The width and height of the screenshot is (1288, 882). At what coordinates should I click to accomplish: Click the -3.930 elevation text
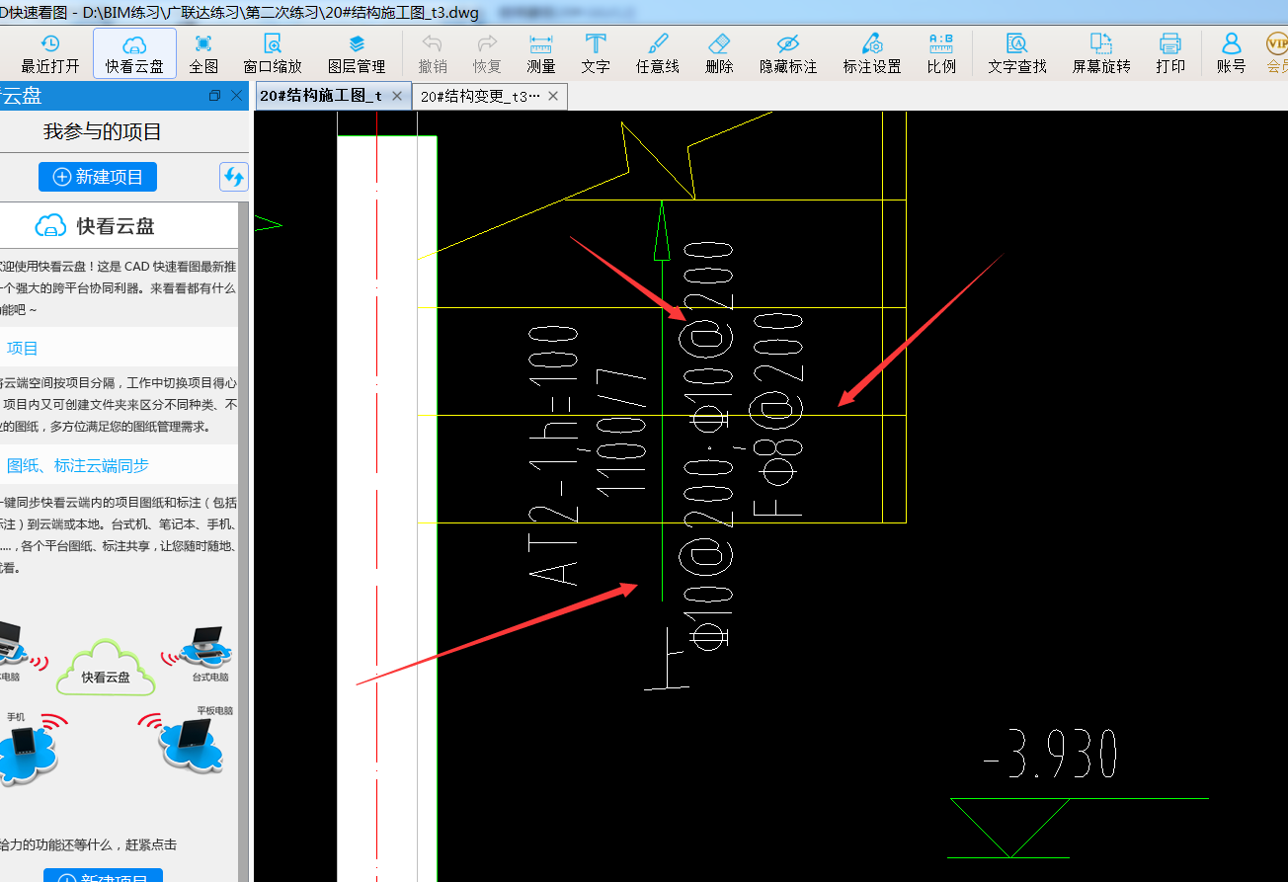(x=1051, y=756)
